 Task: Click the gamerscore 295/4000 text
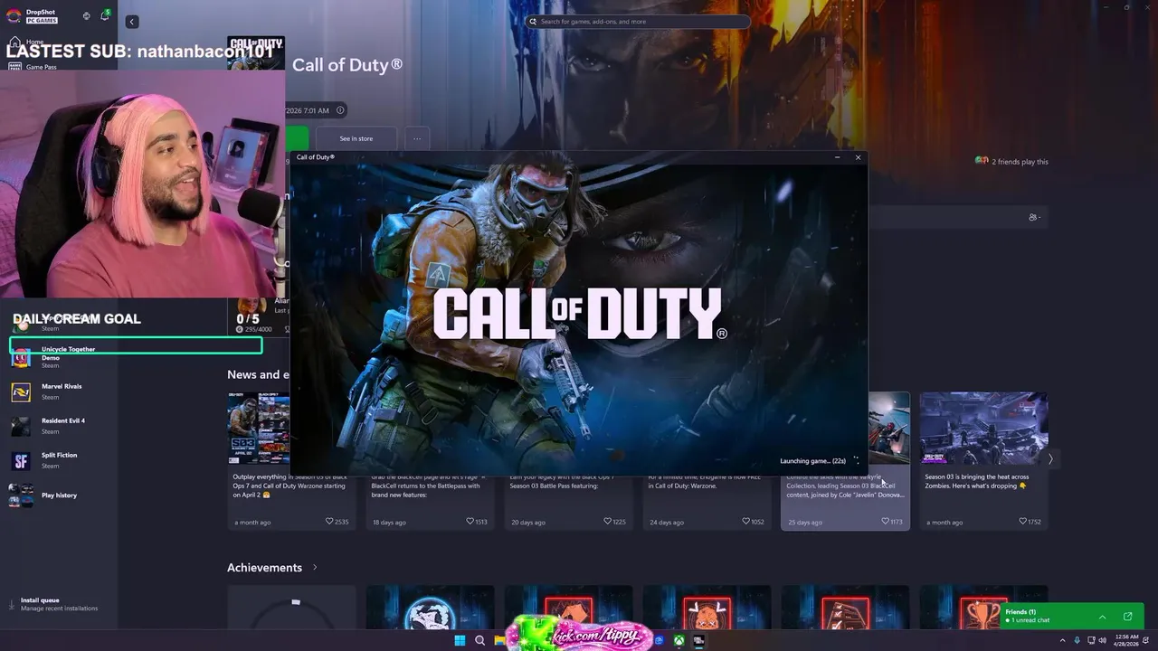click(x=259, y=329)
